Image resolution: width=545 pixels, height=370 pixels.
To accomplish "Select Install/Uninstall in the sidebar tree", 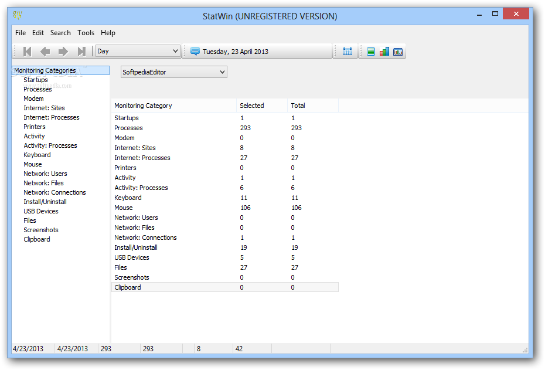I will [45, 202].
